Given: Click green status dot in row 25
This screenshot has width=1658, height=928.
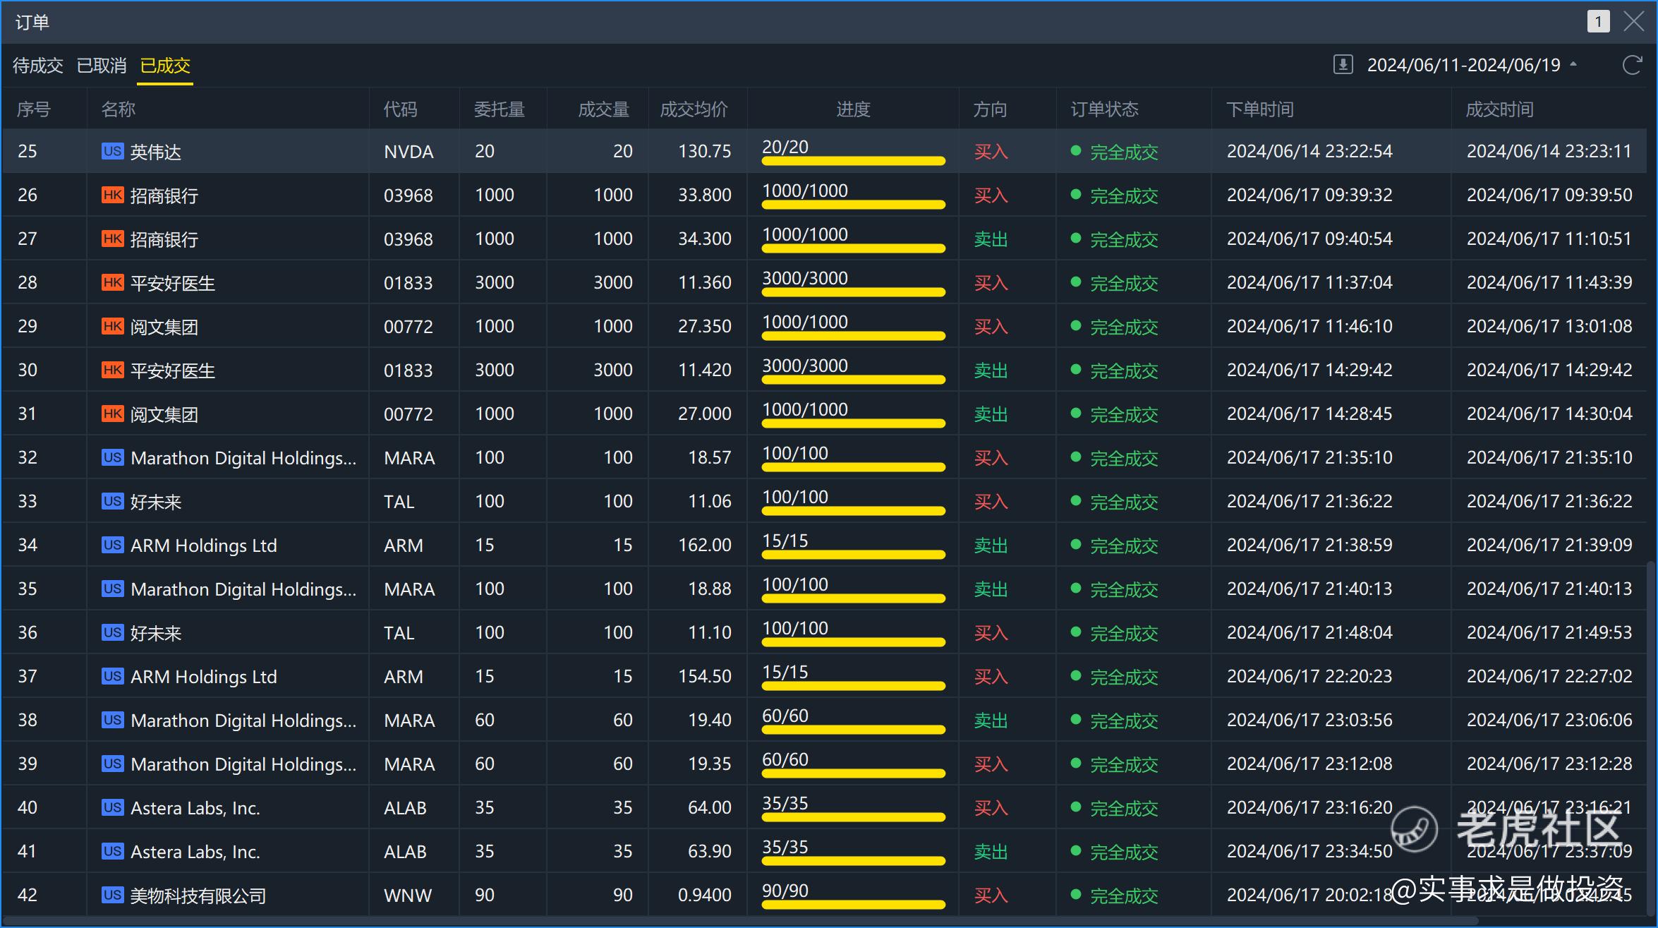Looking at the screenshot, I should pos(1076,150).
